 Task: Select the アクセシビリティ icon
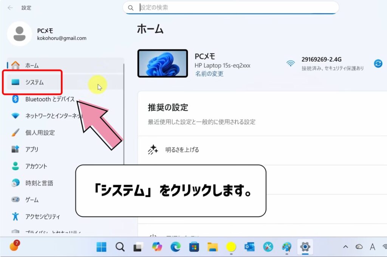14,216
